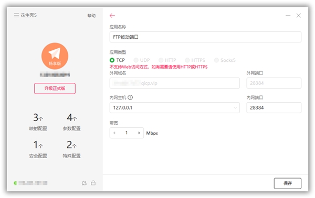Select the TCP application type

[x=117, y=60]
